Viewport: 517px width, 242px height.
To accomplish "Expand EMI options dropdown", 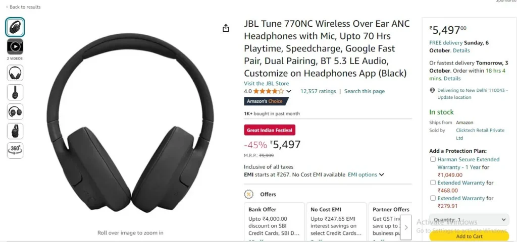I will click(366, 175).
